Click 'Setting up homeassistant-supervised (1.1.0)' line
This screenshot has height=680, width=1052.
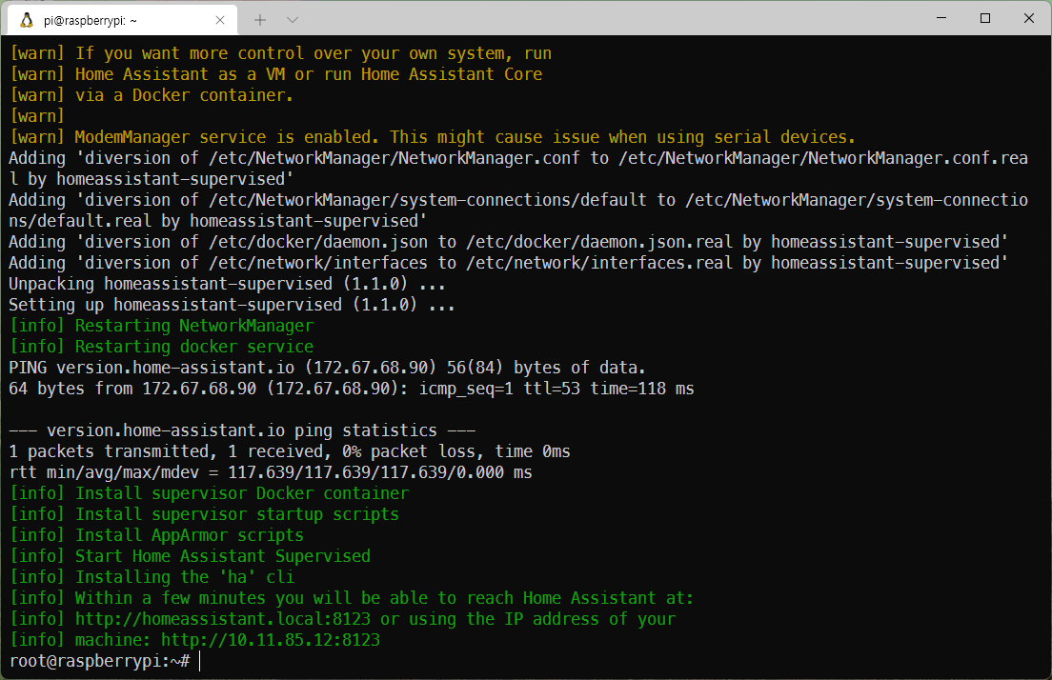click(233, 305)
